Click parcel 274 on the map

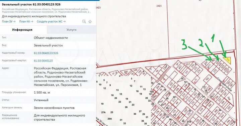coord(199,71)
